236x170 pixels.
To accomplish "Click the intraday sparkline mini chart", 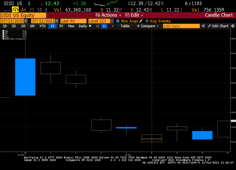I will tap(106, 3).
